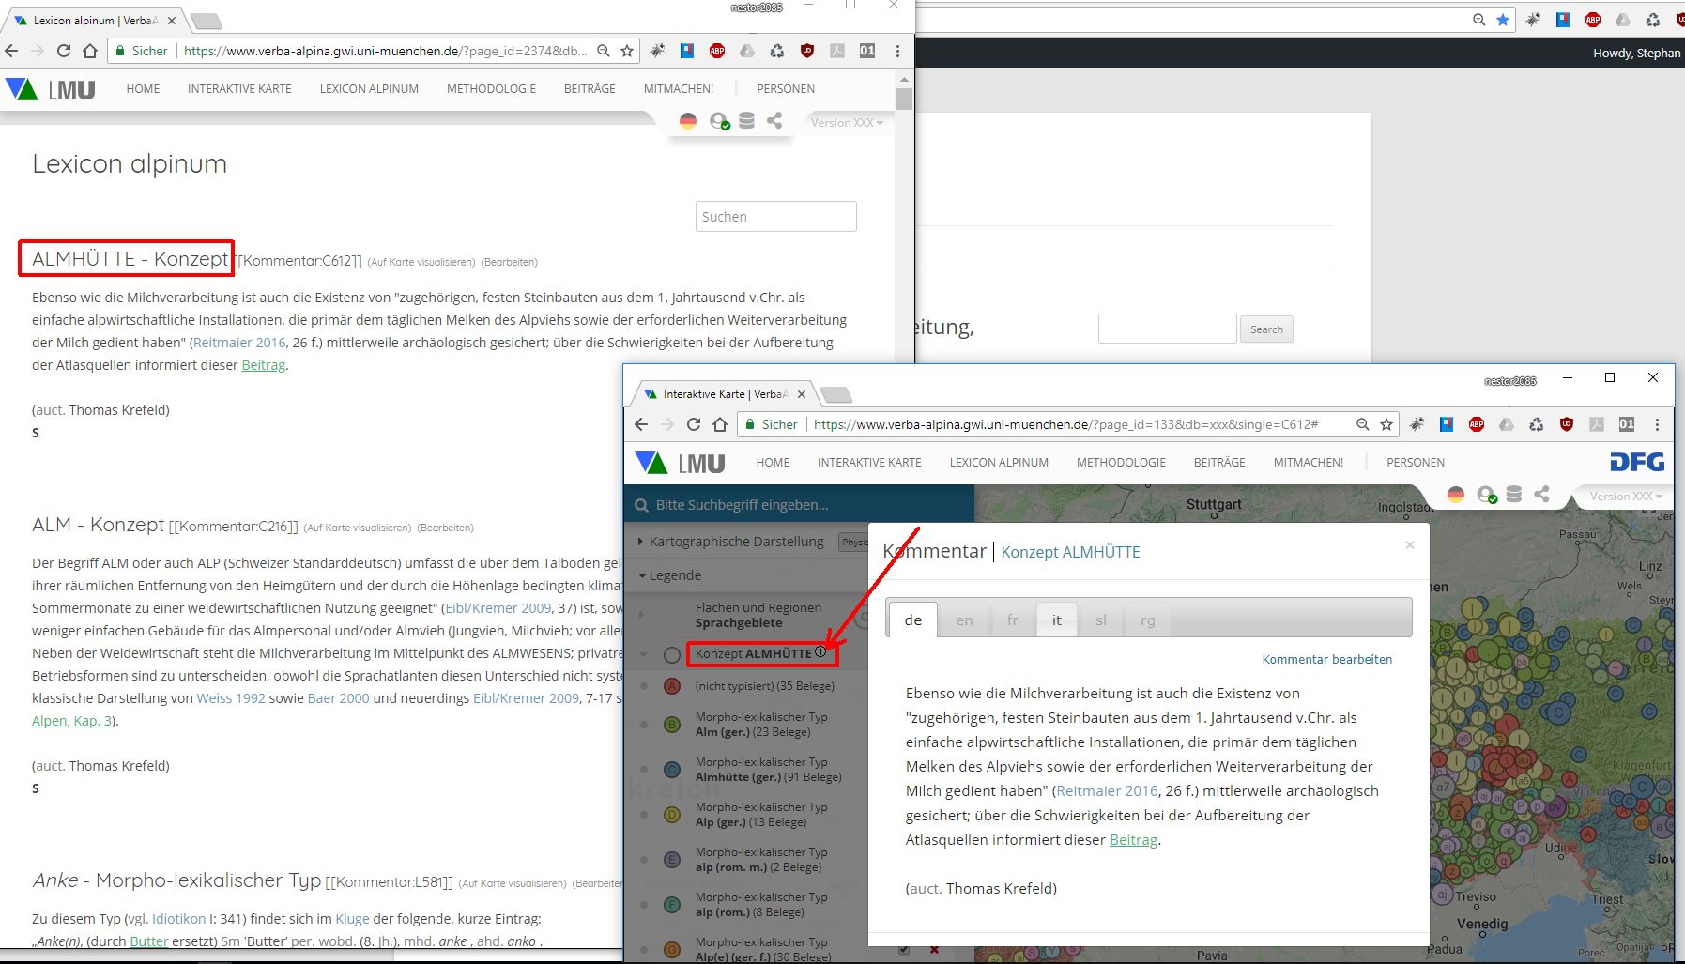Click share icon in Lexicon alpinum window

click(774, 121)
